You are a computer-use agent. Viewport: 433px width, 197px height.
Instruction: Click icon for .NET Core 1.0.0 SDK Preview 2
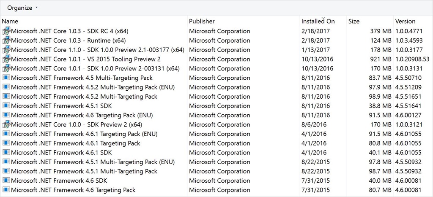point(6,124)
